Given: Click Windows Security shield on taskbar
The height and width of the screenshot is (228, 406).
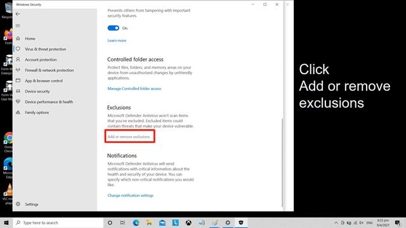Looking at the screenshot, I should coord(241,222).
